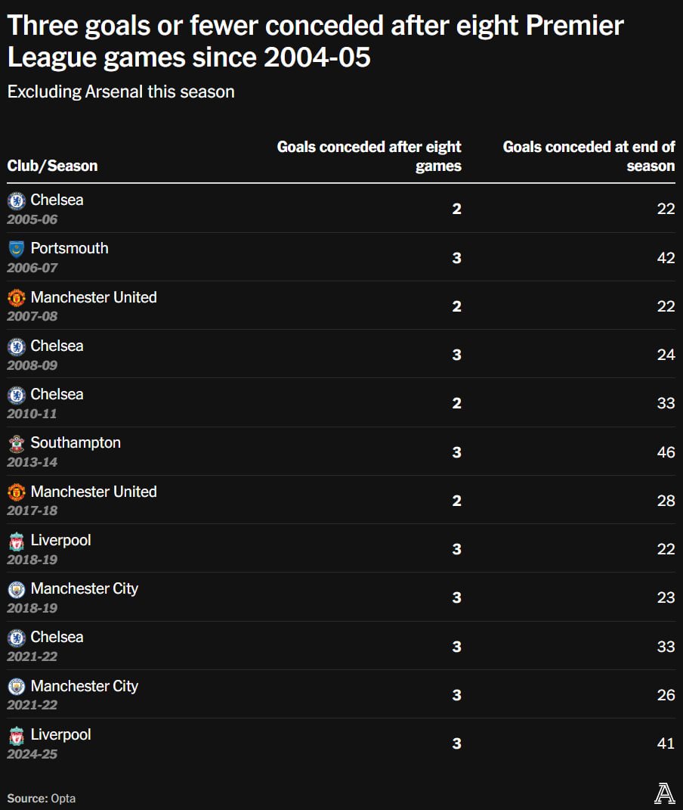The width and height of the screenshot is (683, 810).
Task: Sort by the Club/Season column header
Action: pyautogui.click(x=52, y=166)
